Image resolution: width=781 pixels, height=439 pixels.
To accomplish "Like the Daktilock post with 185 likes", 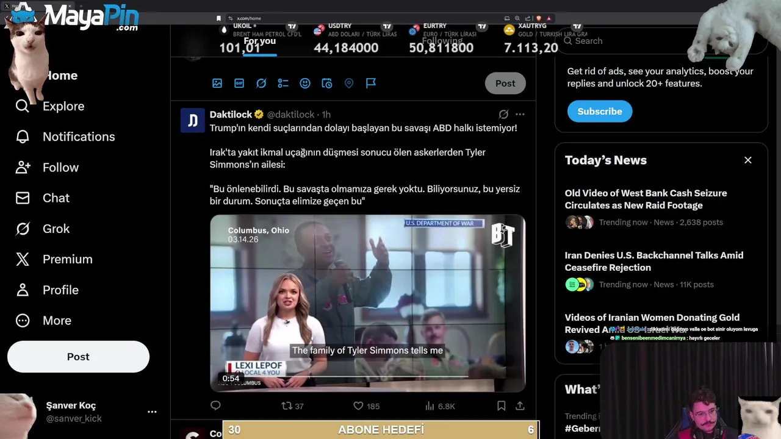I will [x=367, y=405].
